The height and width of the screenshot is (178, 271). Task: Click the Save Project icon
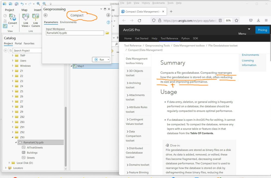click(17, 4)
